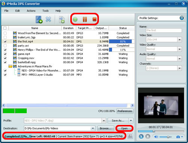
Task: Stop the preview video
Action: click(148, 137)
